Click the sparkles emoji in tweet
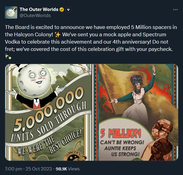 58,34
